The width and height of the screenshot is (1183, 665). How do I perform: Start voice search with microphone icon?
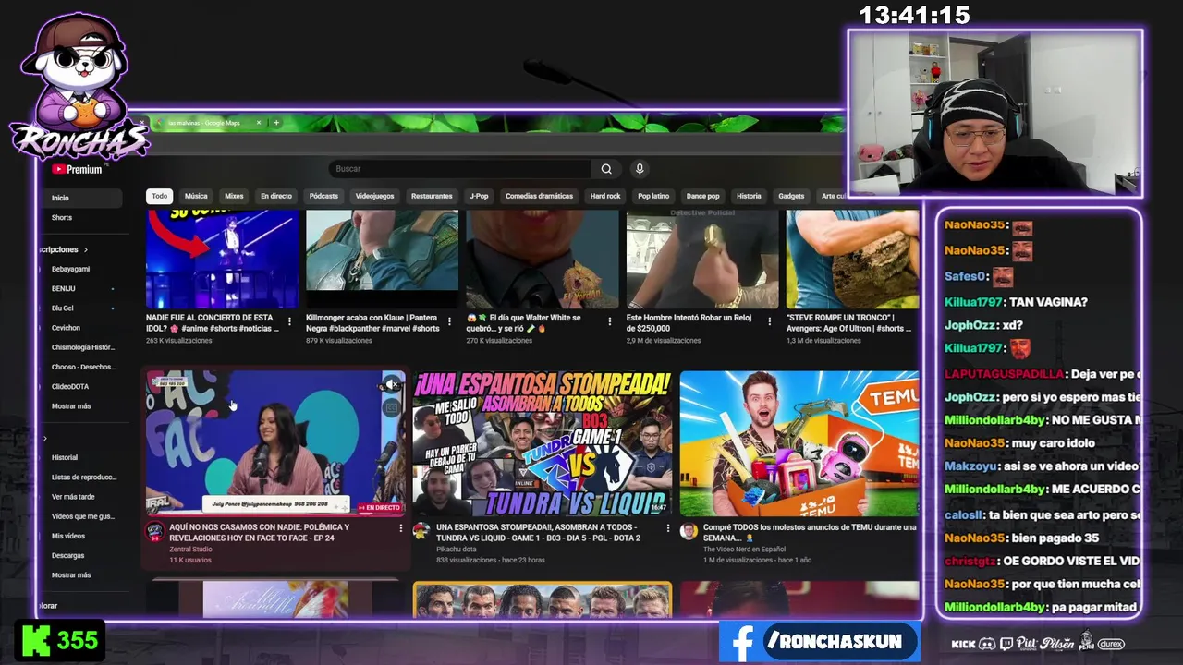point(639,169)
